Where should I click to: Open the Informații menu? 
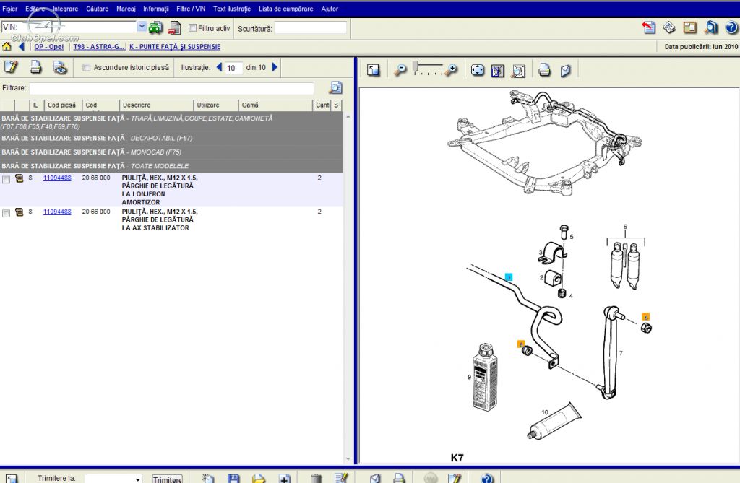point(156,9)
